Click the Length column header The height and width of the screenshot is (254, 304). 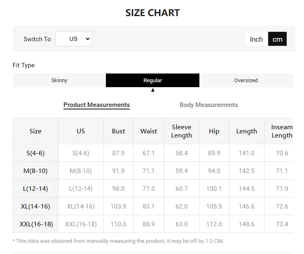click(x=247, y=131)
